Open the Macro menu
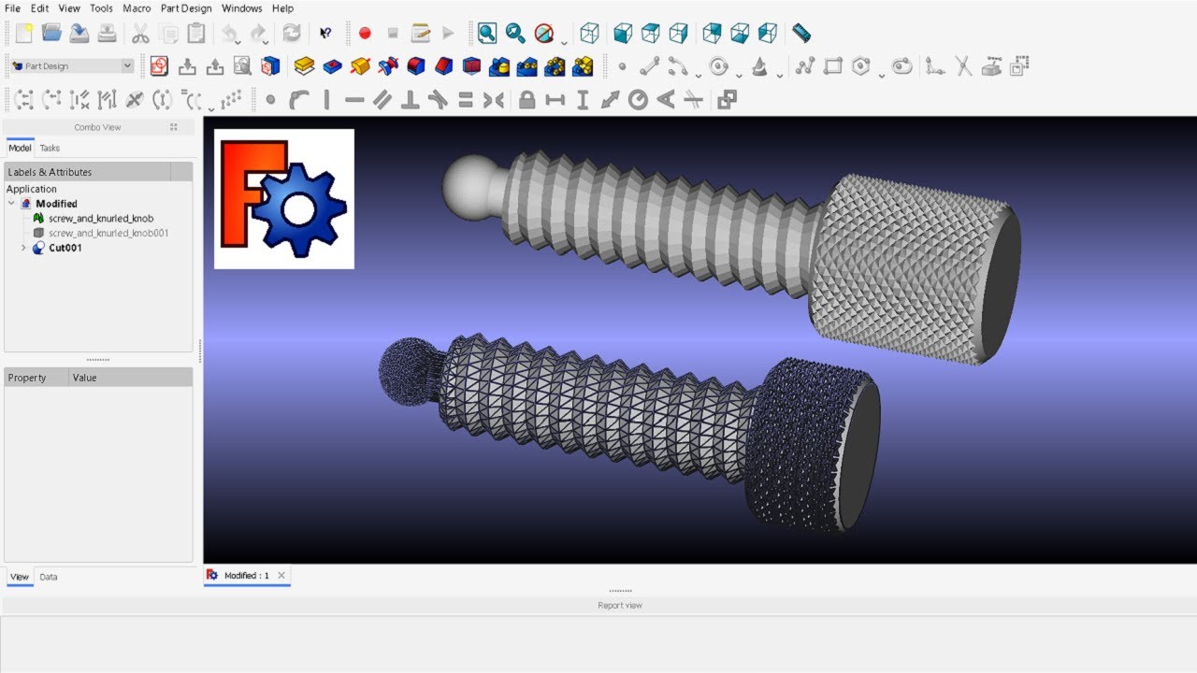This screenshot has width=1197, height=673. pyautogui.click(x=137, y=8)
